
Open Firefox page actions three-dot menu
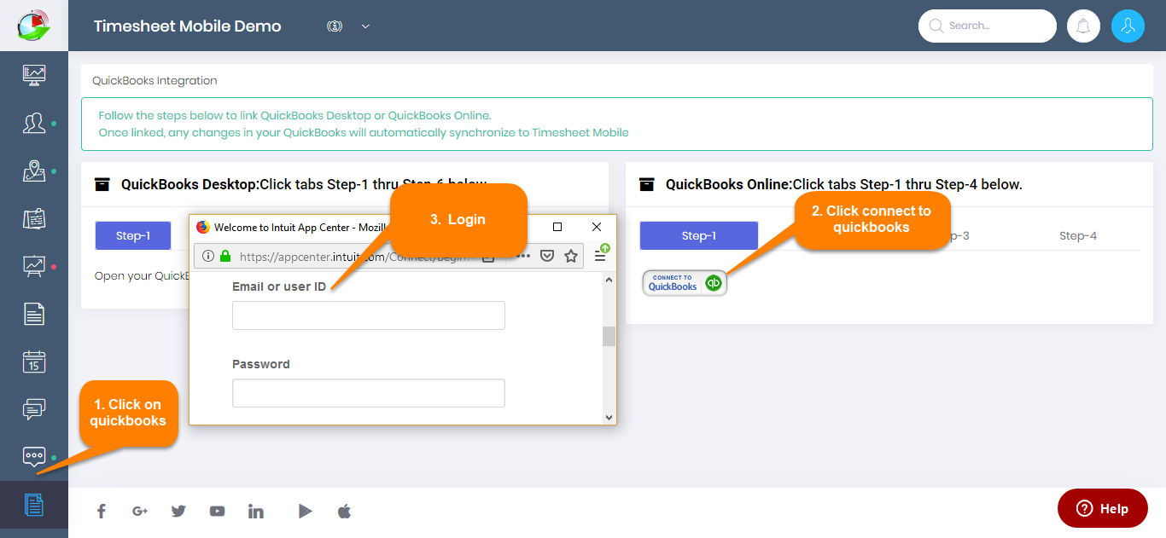[523, 256]
